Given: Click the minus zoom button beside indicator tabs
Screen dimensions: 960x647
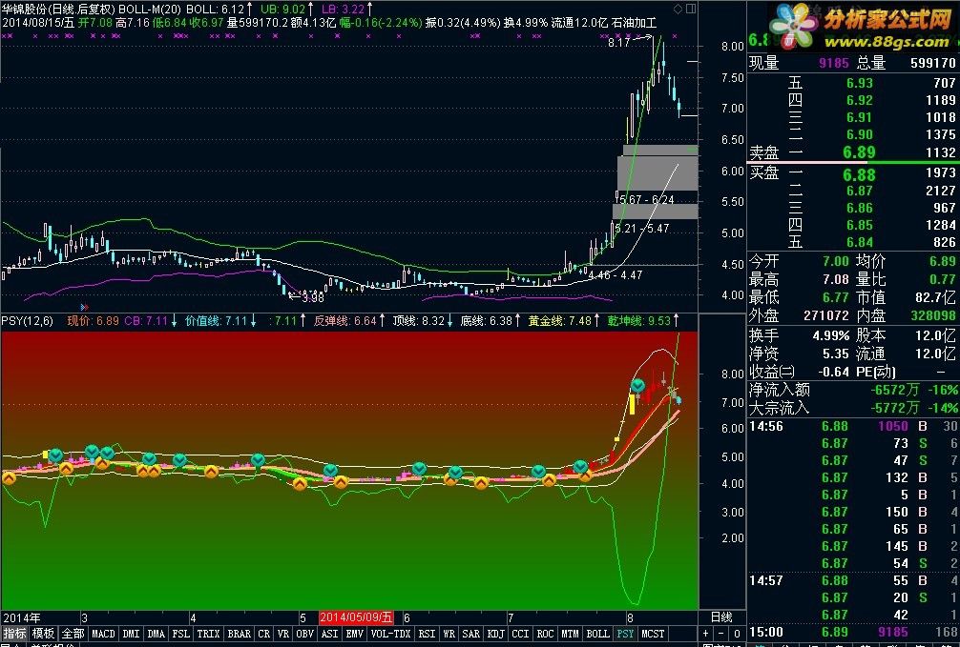Looking at the screenshot, I should [x=721, y=634].
